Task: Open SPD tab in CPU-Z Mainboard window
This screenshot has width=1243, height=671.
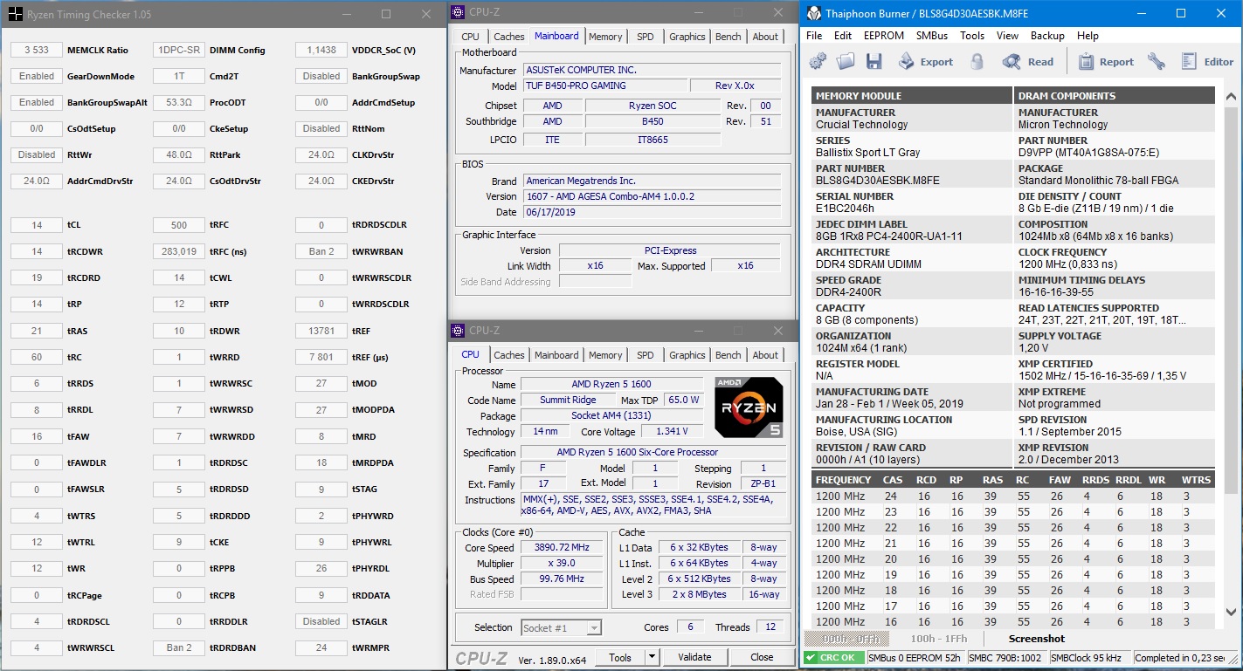Action: click(x=645, y=37)
